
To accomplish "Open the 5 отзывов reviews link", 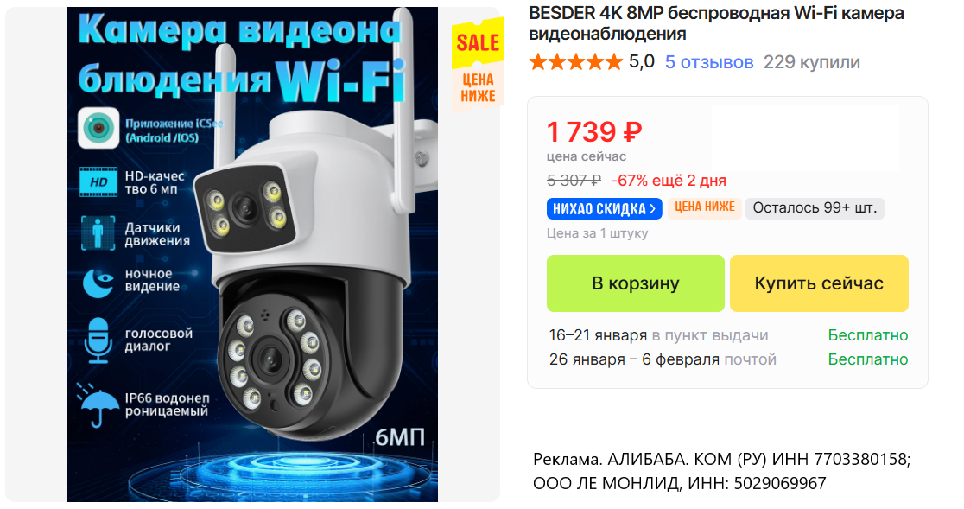I will pos(709,62).
